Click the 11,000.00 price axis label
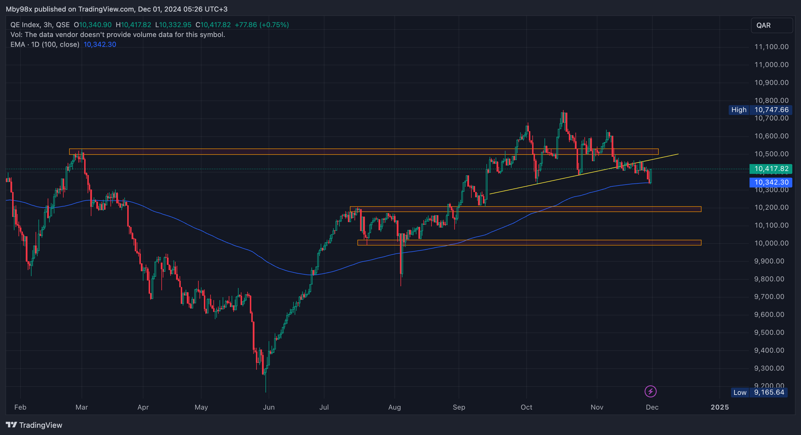 click(x=771, y=65)
